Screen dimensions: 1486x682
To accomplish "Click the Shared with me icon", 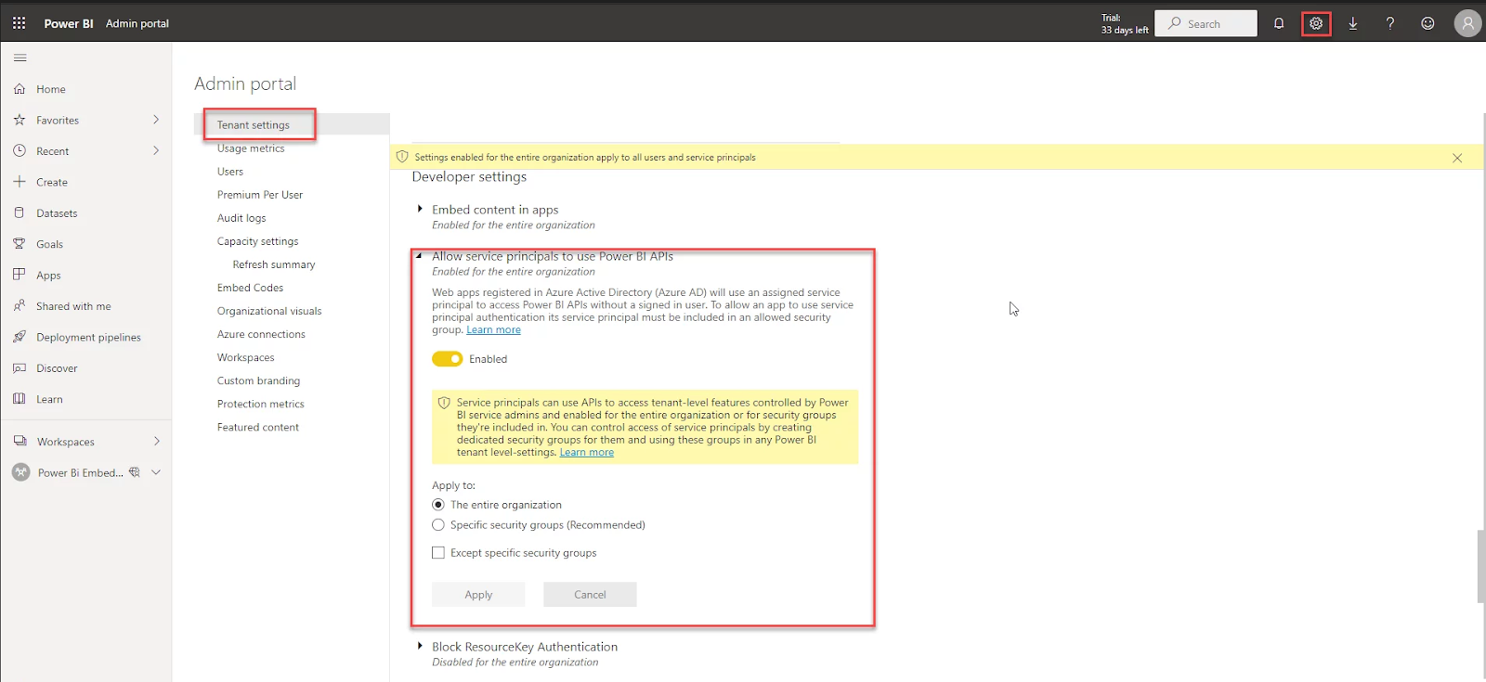I will tap(20, 305).
